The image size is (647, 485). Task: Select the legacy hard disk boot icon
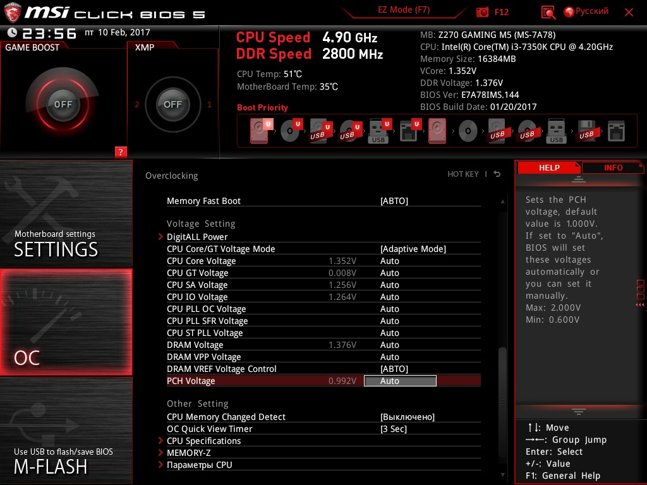tap(437, 131)
